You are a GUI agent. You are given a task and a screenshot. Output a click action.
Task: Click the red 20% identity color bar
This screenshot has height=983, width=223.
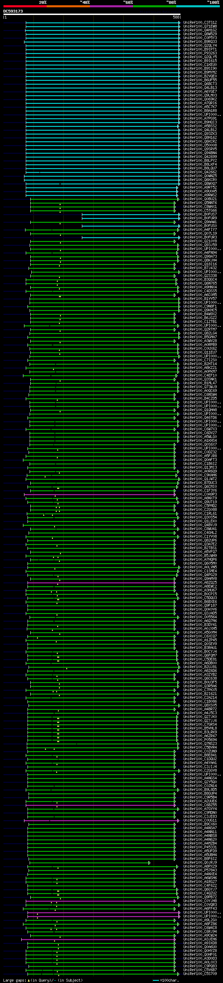(25, 6)
